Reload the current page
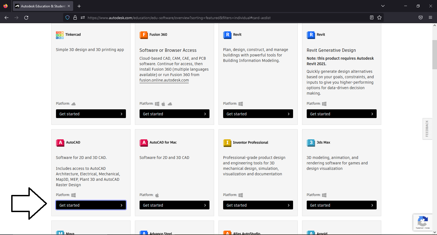This screenshot has height=235, width=437. tap(26, 18)
